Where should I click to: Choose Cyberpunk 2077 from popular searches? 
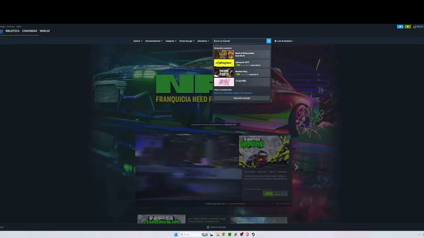click(242, 63)
